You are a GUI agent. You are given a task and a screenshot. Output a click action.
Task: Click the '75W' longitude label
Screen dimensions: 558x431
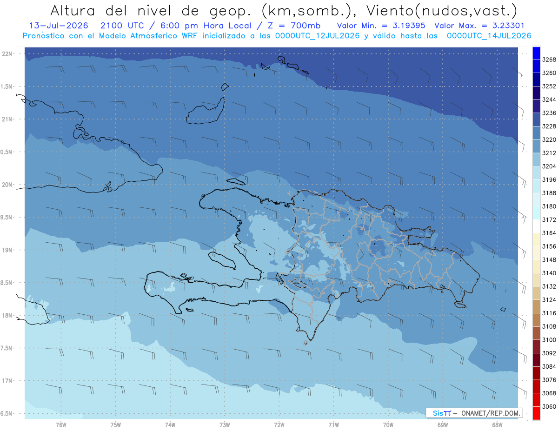tap(116, 424)
